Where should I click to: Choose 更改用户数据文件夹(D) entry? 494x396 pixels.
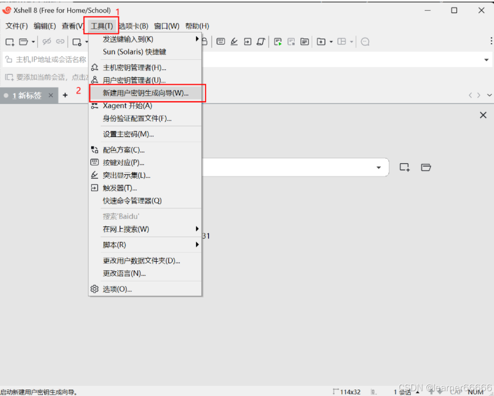pyautogui.click(x=145, y=261)
